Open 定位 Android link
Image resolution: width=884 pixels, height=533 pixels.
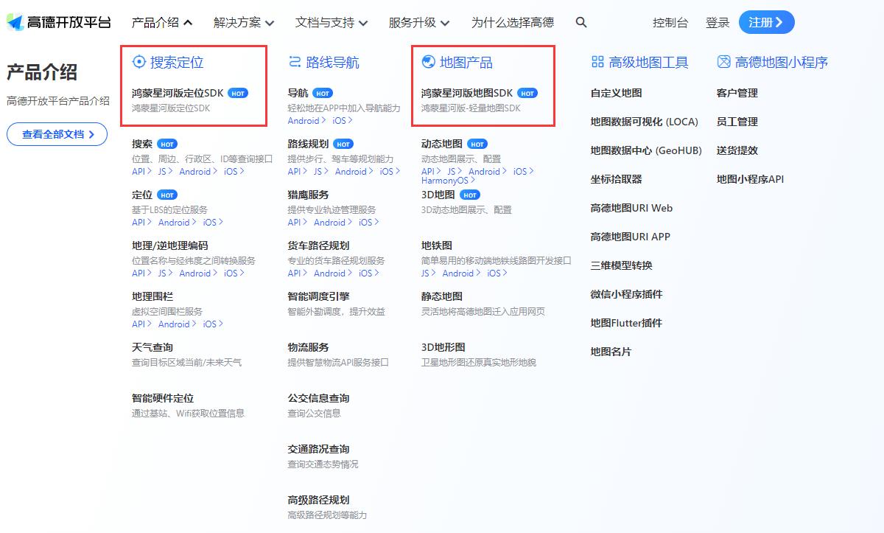tap(177, 222)
